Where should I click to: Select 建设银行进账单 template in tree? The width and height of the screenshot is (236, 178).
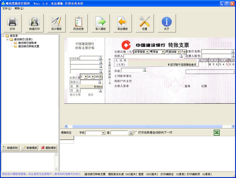[27, 43]
